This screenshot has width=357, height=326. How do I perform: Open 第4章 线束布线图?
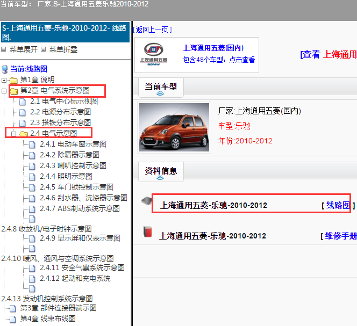click(48, 318)
